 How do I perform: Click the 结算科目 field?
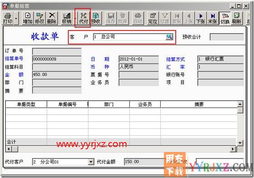click(57, 67)
